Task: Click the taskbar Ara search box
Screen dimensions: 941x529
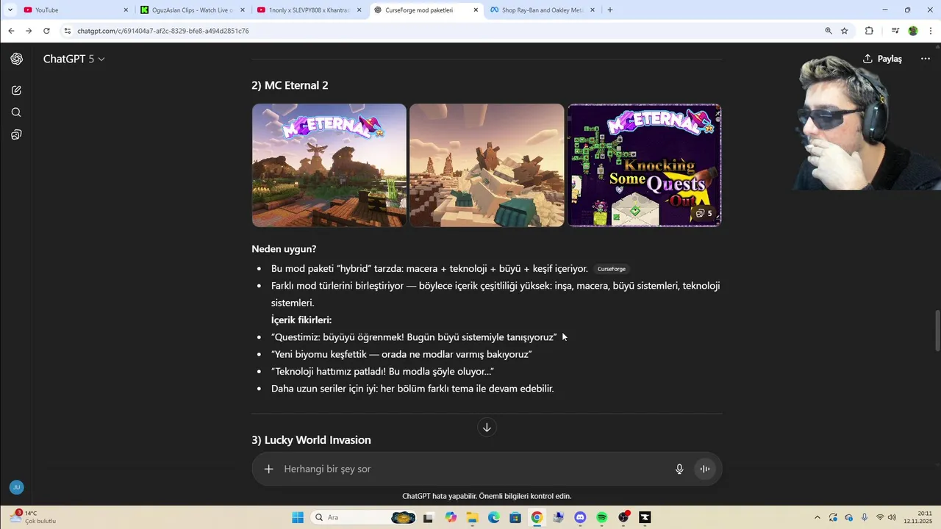Action: point(364,518)
